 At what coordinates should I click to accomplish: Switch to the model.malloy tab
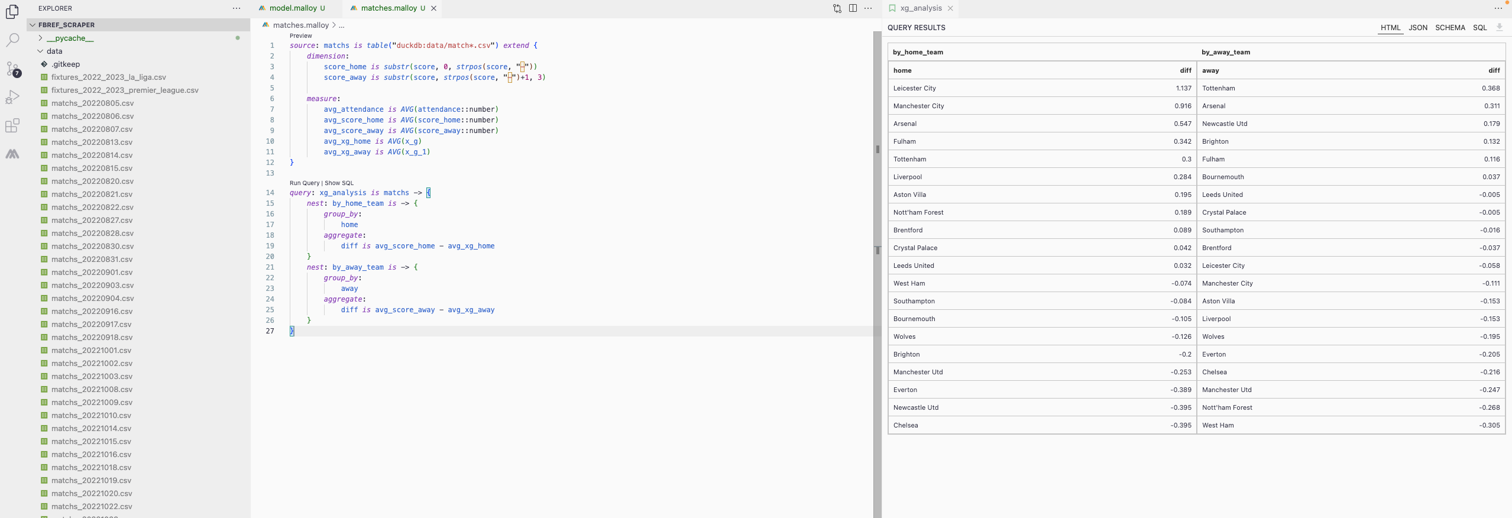(x=293, y=8)
